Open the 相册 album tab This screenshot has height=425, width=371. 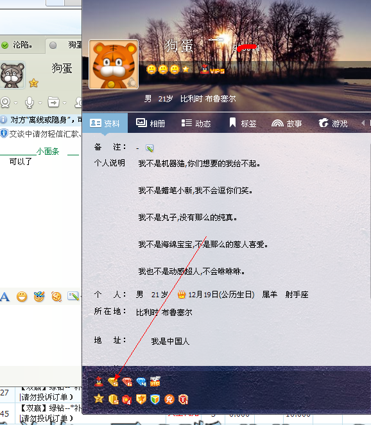click(151, 123)
